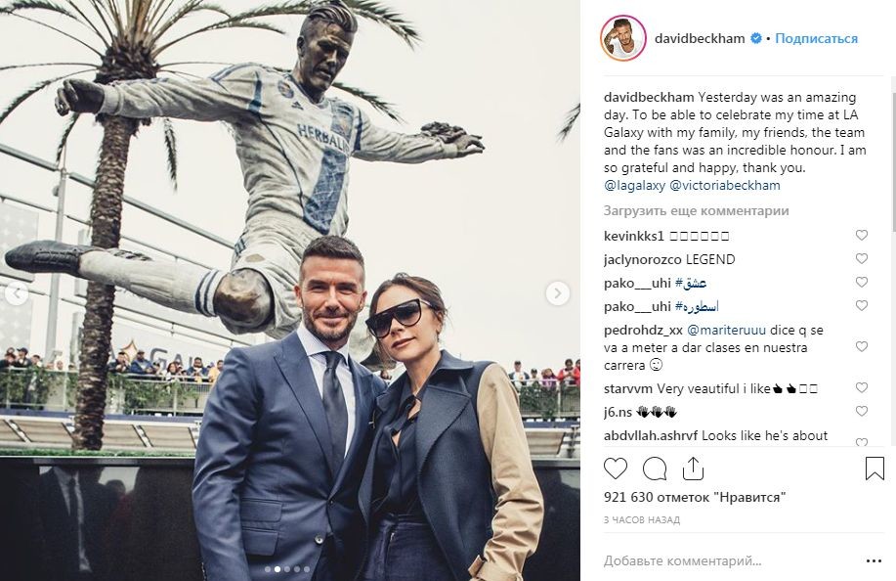896x581 pixels.
Task: Like the jaclynorozco LEGEND comment
Action: [861, 258]
